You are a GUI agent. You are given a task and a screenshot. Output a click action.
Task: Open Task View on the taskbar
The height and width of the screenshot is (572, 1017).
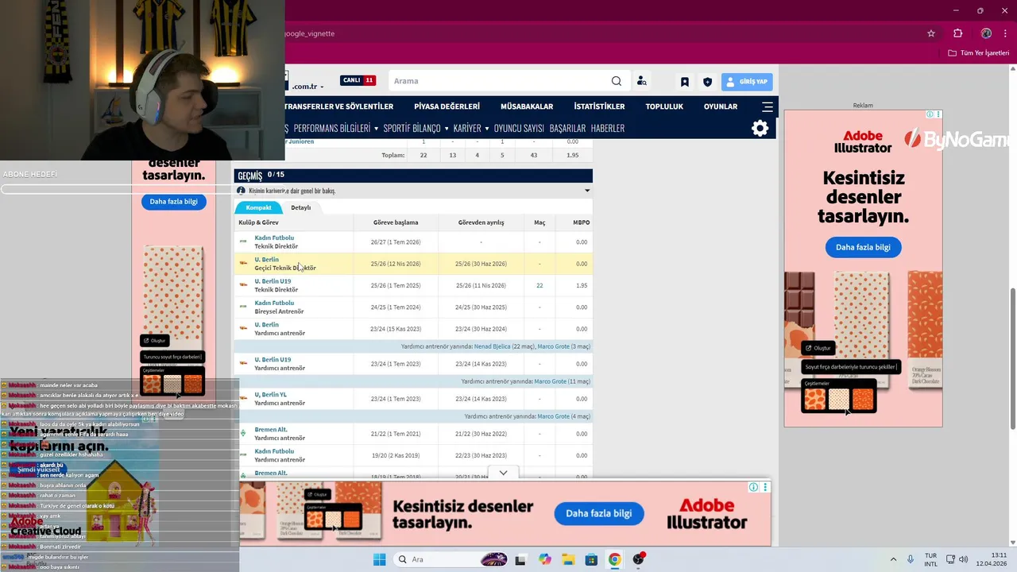click(x=520, y=559)
